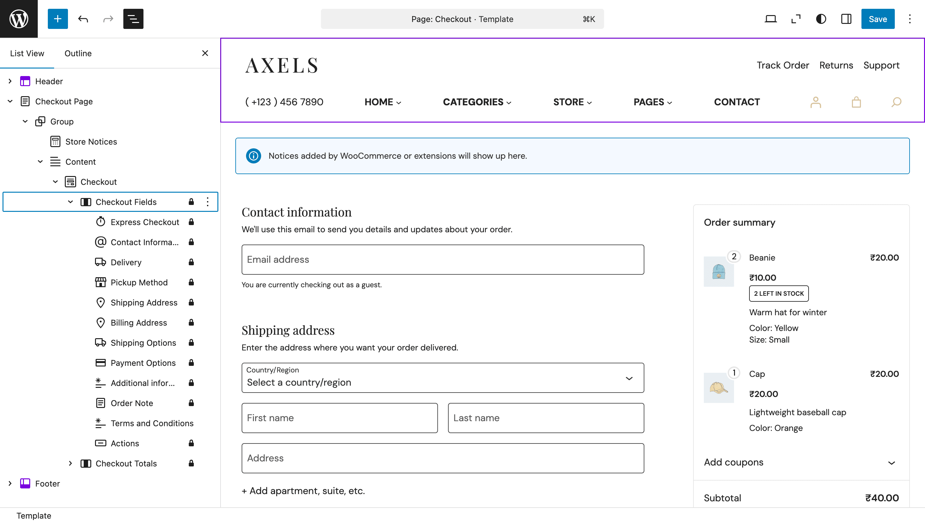Click the lock icon beside Express Checkout
The image size is (925, 523).
tap(191, 222)
